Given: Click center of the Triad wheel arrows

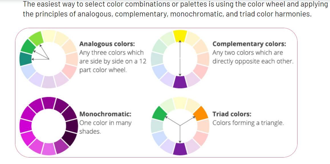Looking at the screenshot, I should [180, 125].
